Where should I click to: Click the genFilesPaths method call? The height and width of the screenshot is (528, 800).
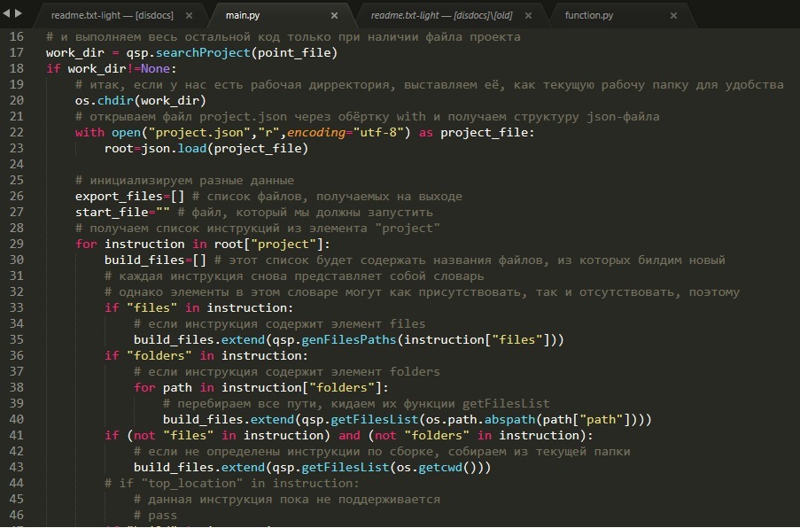point(349,340)
